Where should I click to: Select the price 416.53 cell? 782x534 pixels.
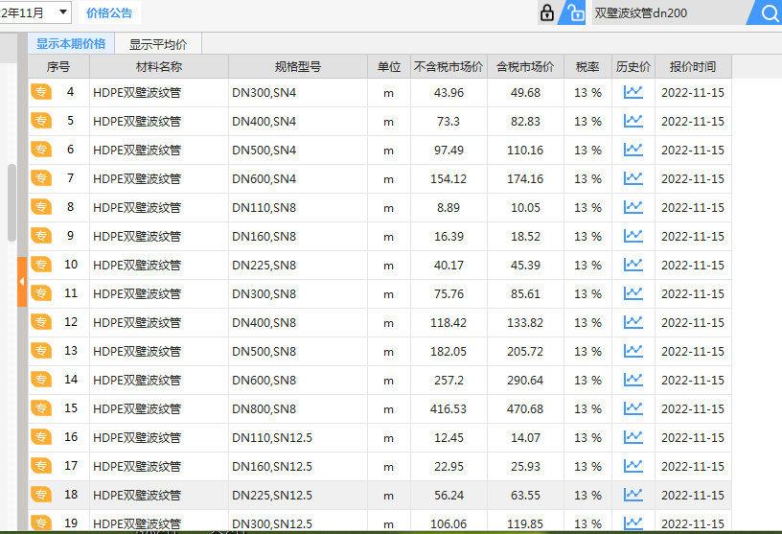[448, 409]
